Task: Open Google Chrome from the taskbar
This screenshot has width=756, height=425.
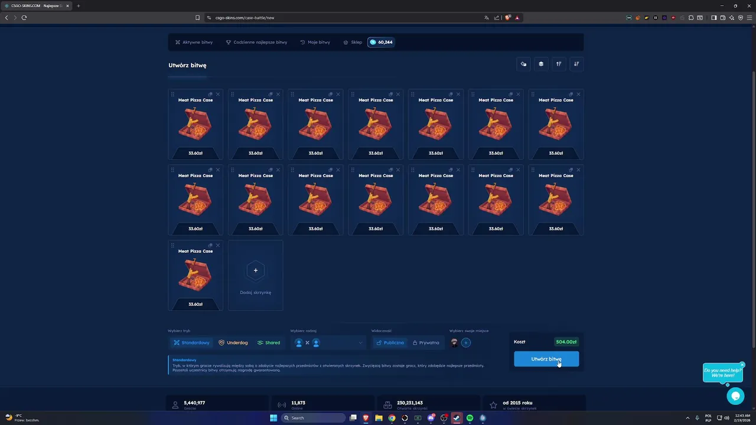Action: point(392,418)
